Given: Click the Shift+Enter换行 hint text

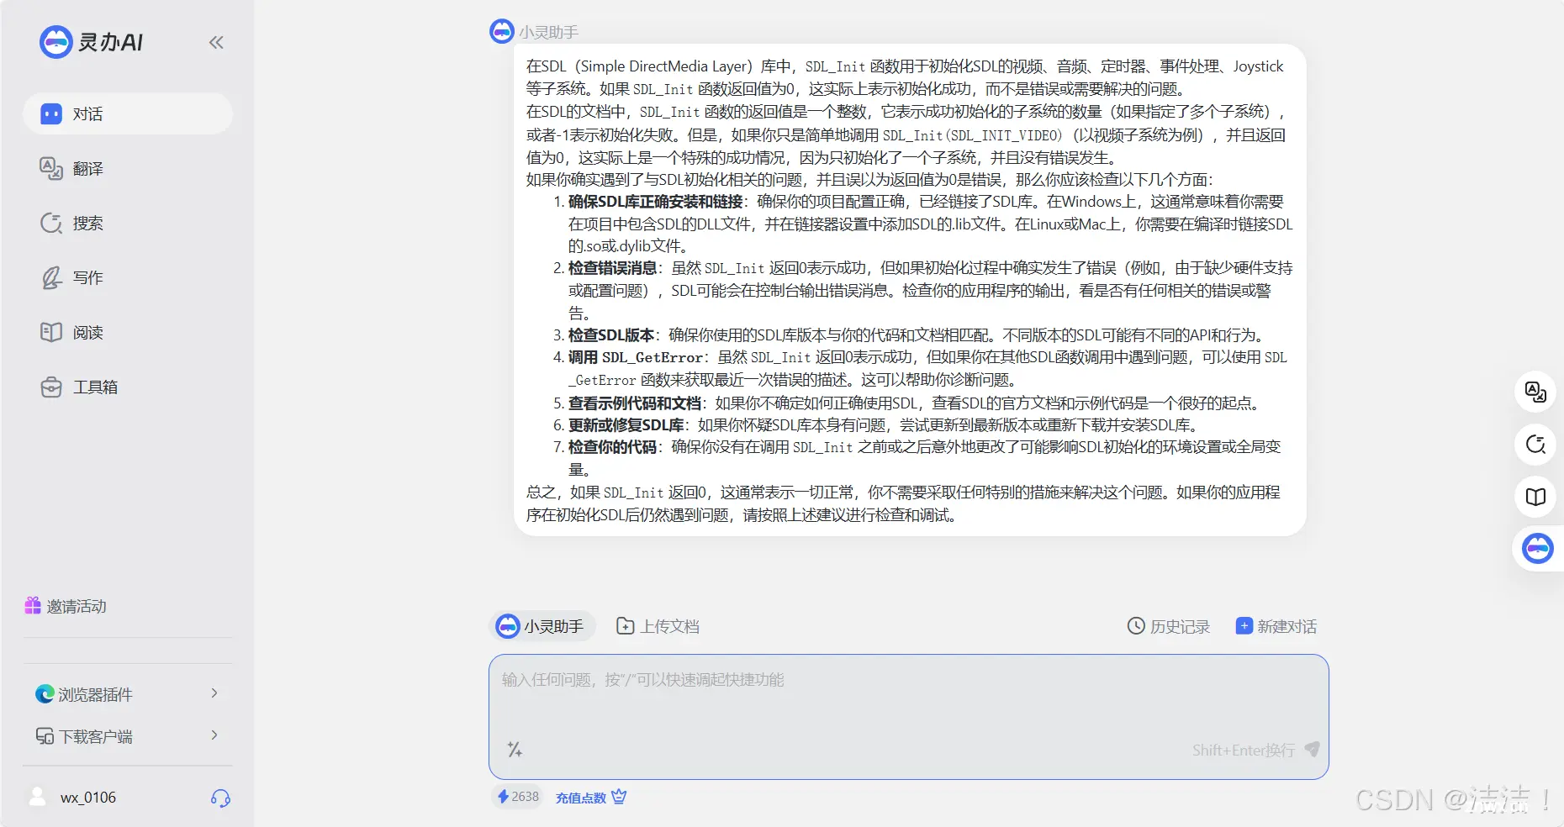Looking at the screenshot, I should (1243, 750).
